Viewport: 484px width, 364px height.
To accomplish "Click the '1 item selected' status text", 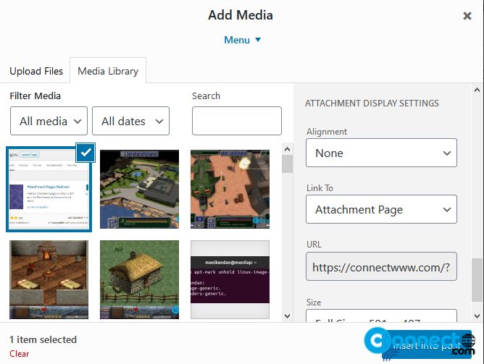I will coord(43,339).
